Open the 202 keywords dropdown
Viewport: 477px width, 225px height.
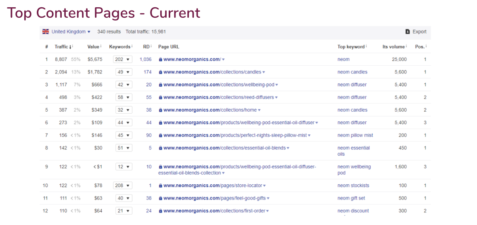click(123, 59)
